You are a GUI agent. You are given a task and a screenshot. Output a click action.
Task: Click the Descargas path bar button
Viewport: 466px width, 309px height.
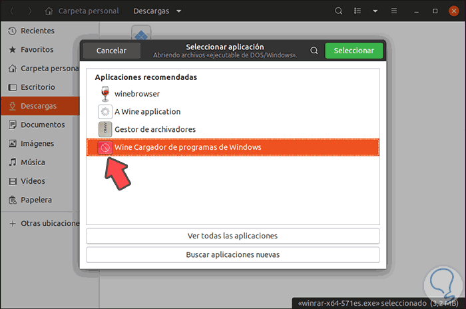pyautogui.click(x=157, y=11)
